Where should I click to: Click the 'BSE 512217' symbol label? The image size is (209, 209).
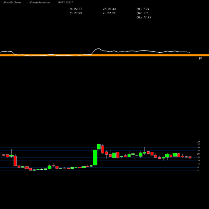(x=66, y=3)
